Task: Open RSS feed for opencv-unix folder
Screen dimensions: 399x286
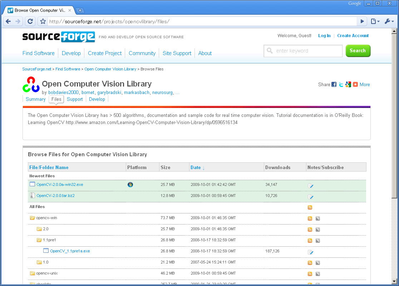Action: (x=310, y=274)
